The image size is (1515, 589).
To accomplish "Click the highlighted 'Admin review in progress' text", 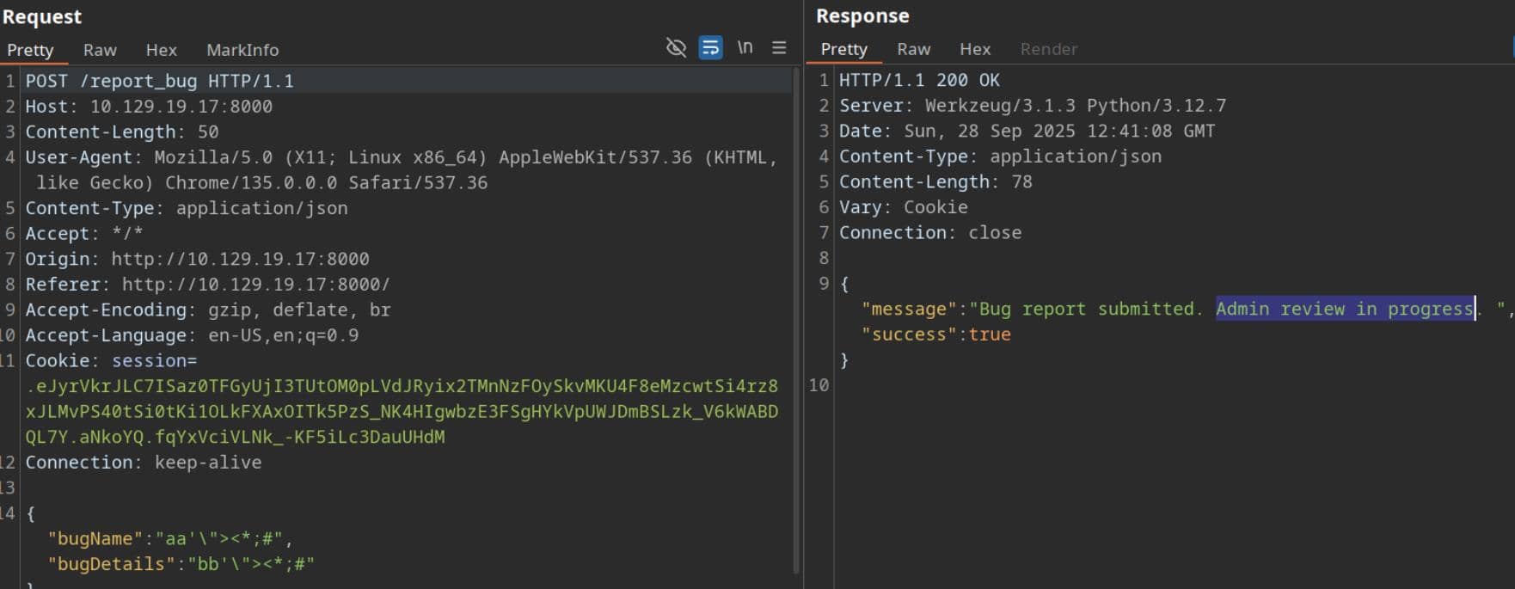I will tap(1345, 309).
